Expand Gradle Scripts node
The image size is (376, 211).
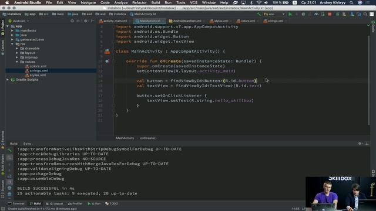[x=8, y=80]
